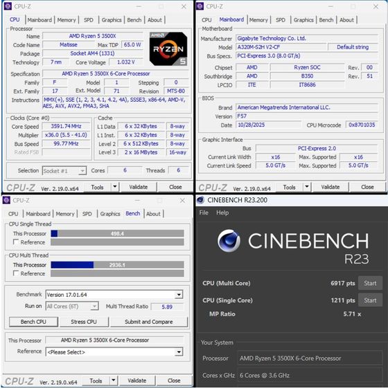The height and width of the screenshot is (389, 388).
Task: Expand Benchmark Version 17.01.64 dropdown
Action: pyautogui.click(x=179, y=295)
